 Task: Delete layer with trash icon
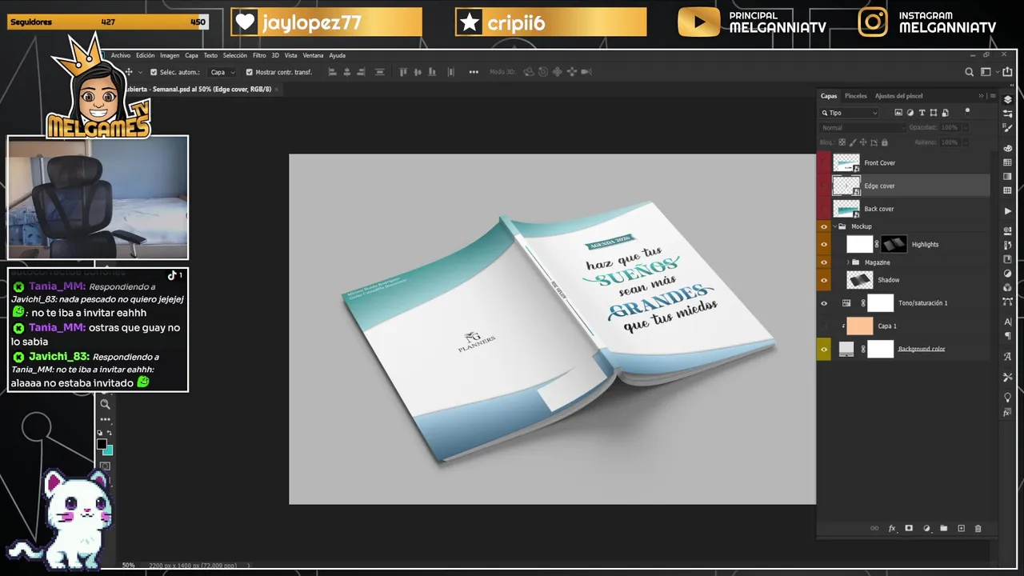pyautogui.click(x=978, y=529)
